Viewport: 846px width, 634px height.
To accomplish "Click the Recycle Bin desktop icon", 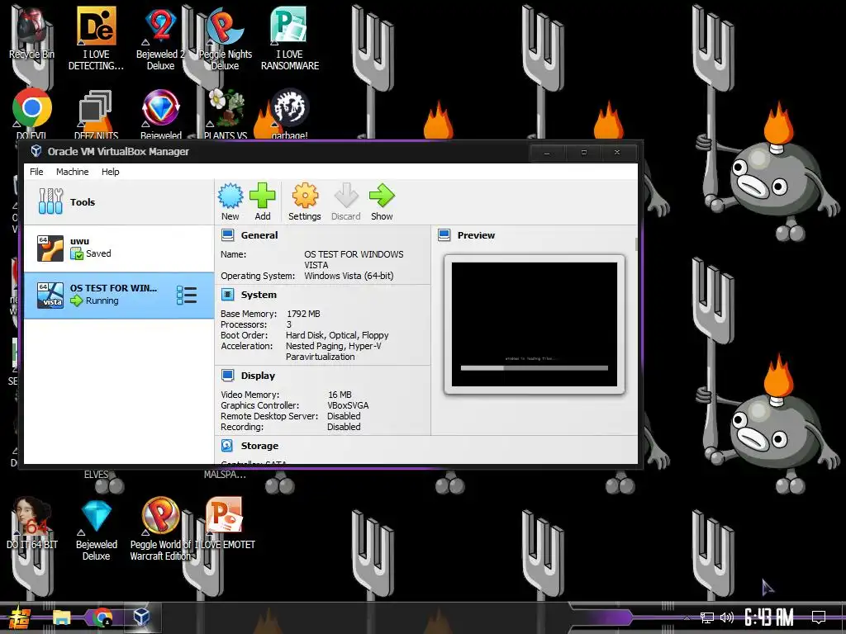I will (x=31, y=33).
